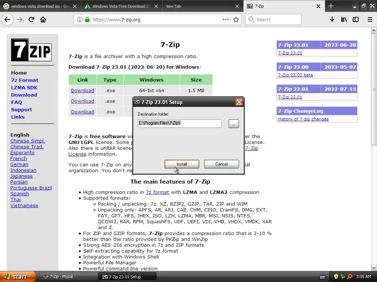Switch to windows vista download iso tab
377x282 pixels.
pyautogui.click(x=40, y=6)
